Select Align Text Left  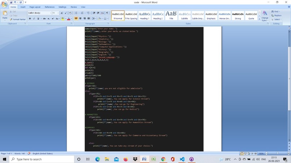76,18
